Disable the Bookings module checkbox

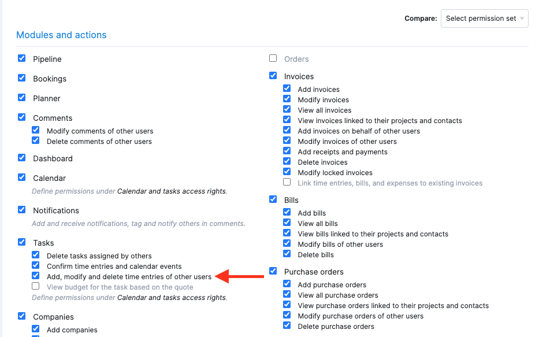[x=22, y=78]
